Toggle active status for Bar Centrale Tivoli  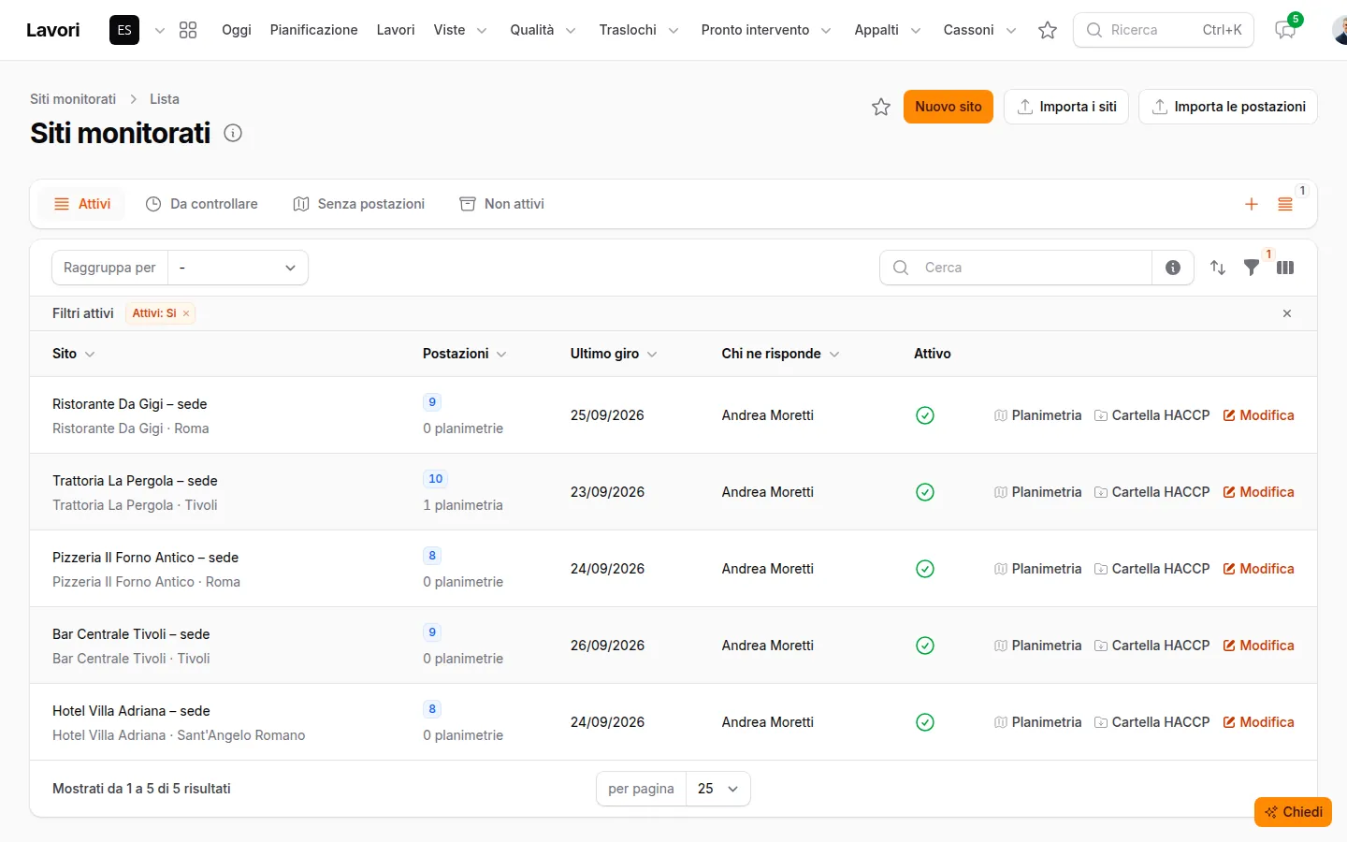click(925, 646)
